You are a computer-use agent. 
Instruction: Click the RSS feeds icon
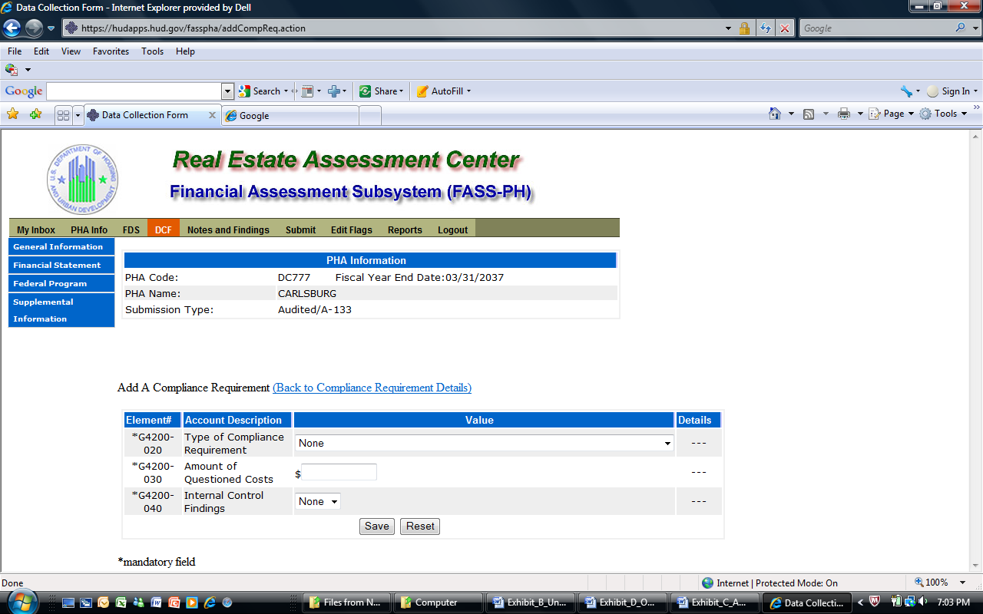(809, 114)
